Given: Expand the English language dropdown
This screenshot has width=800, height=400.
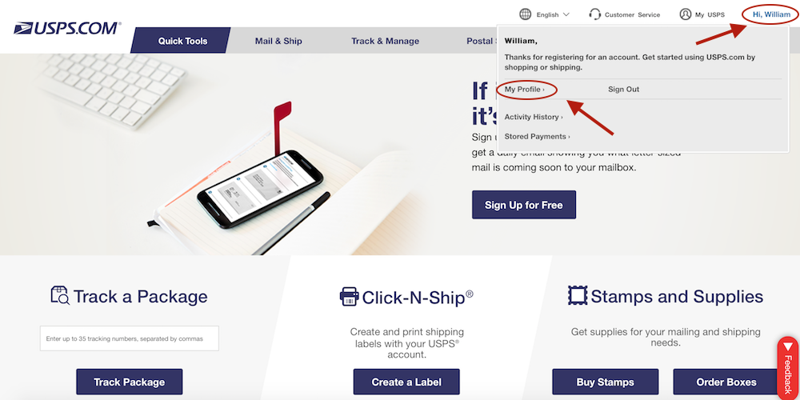Looking at the screenshot, I should click(x=553, y=14).
